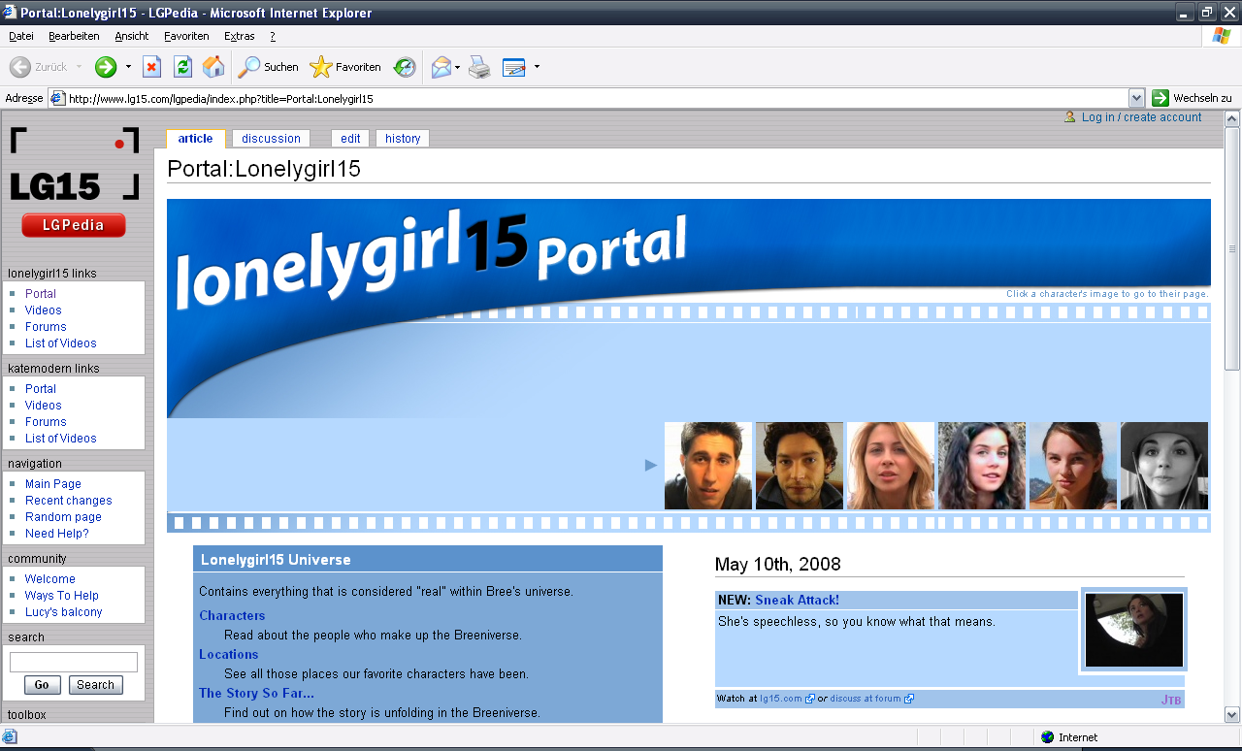Image resolution: width=1242 pixels, height=751 pixels.
Task: Click the Sneak Attack video thumbnail
Action: (x=1133, y=630)
